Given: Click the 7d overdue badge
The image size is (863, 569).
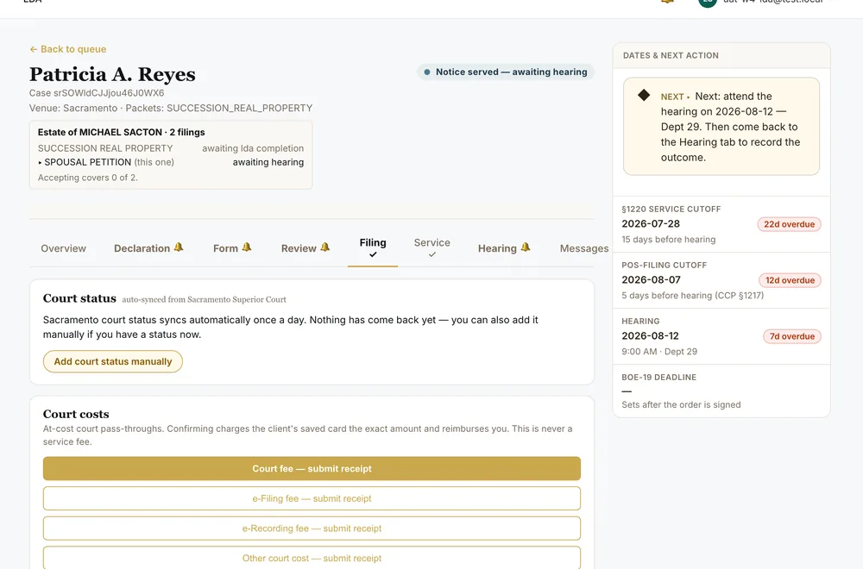Looking at the screenshot, I should (x=792, y=336).
